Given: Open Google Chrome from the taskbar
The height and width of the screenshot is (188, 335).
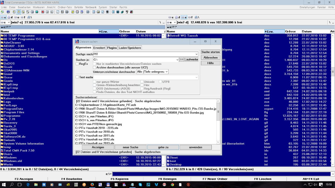Looking at the screenshot, I should [x=172, y=184].
